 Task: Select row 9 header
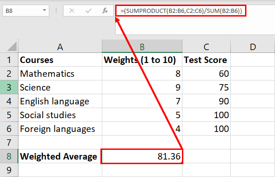[9, 170]
